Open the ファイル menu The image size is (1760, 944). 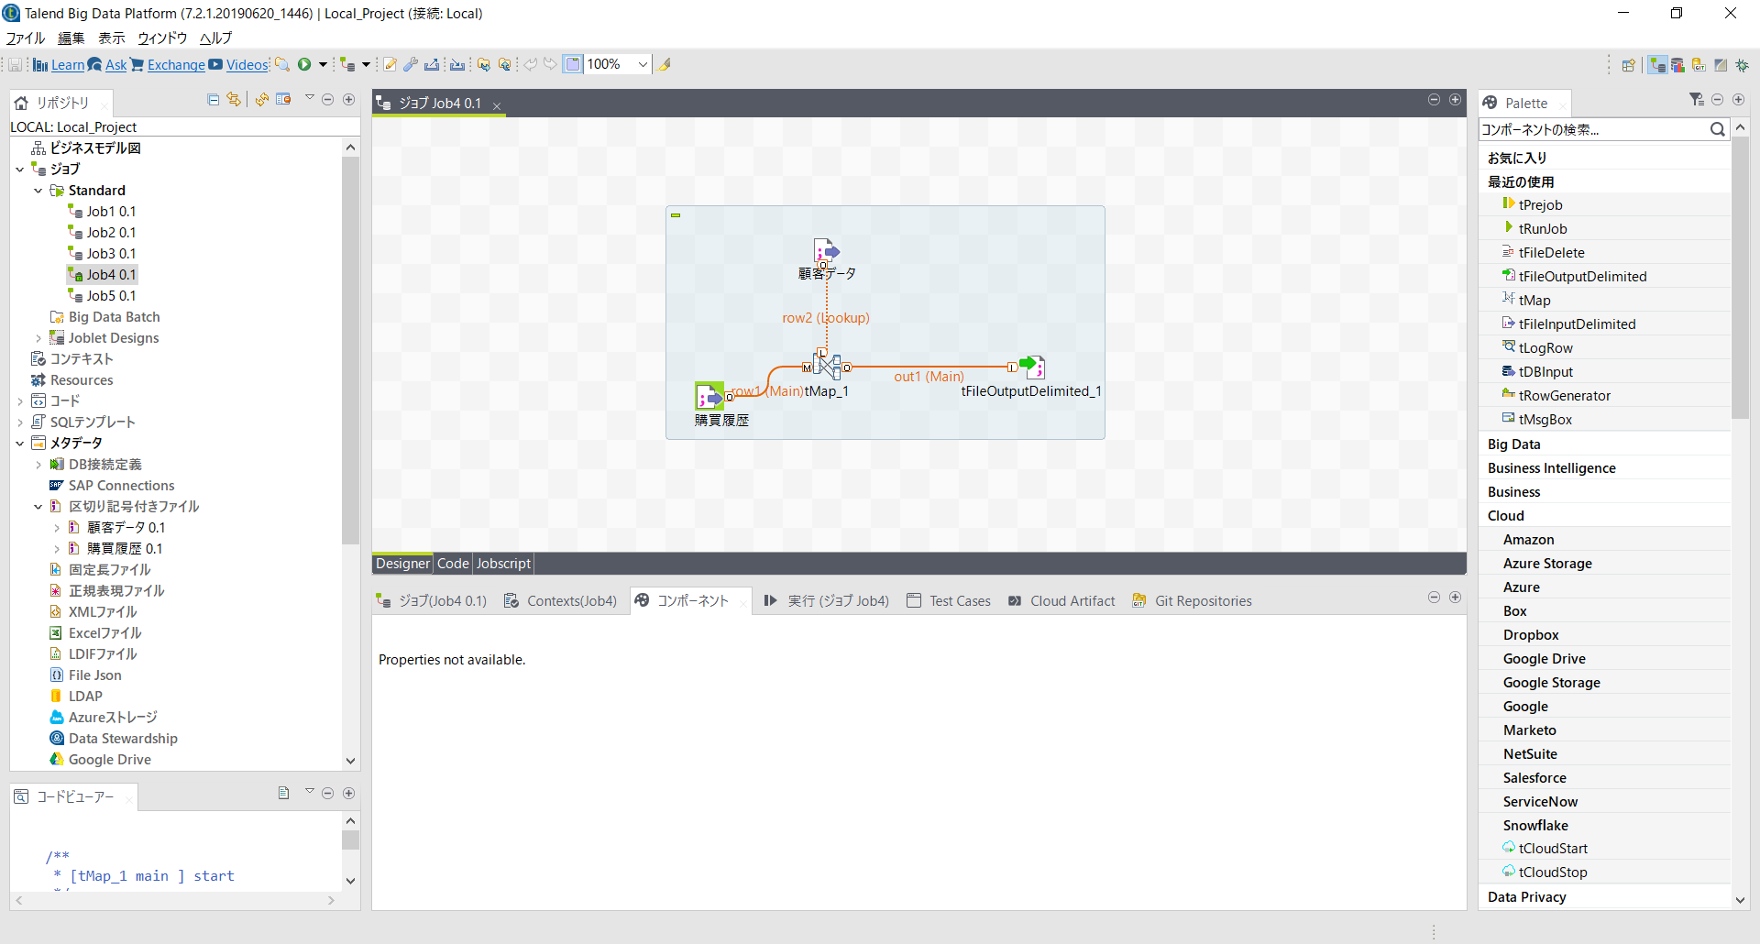click(x=26, y=38)
